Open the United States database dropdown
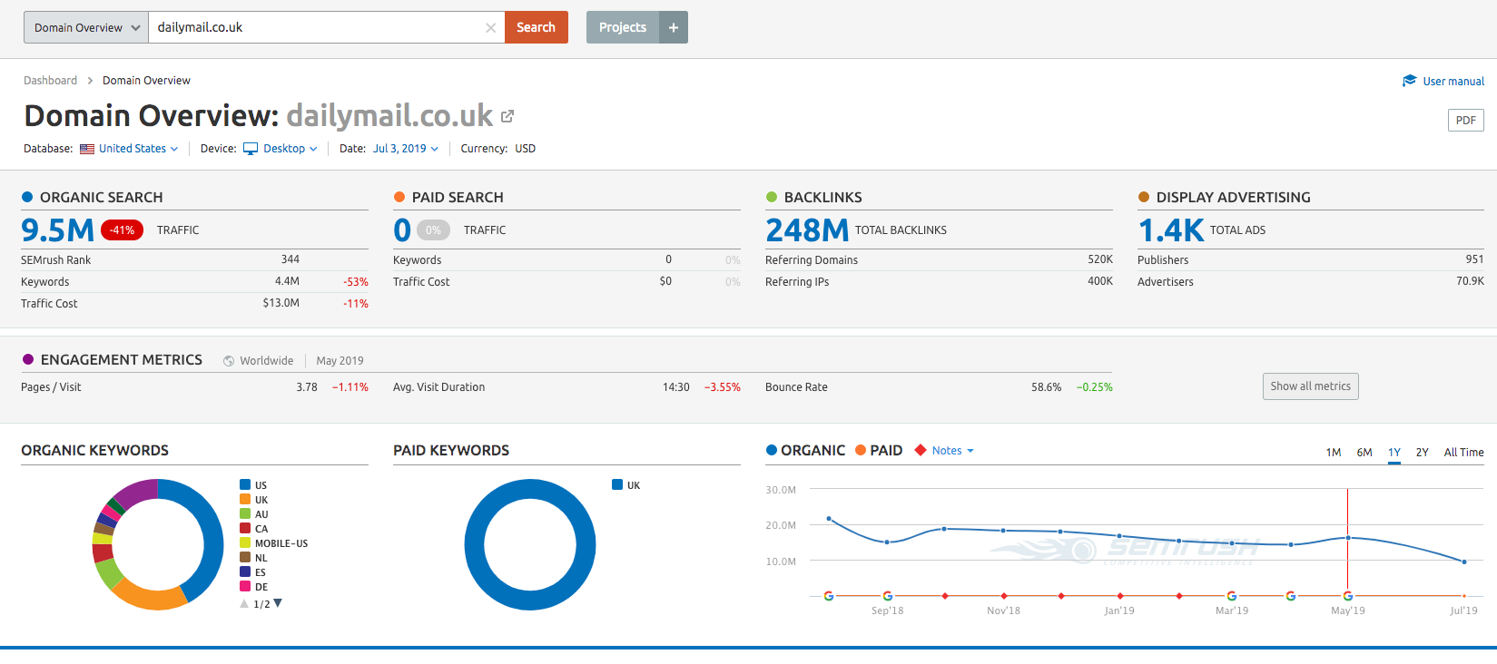1497x664 pixels. pos(138,149)
